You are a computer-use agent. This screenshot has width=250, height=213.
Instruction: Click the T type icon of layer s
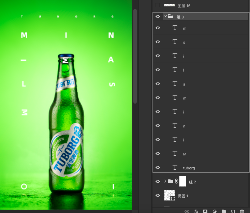[x=175, y=42]
